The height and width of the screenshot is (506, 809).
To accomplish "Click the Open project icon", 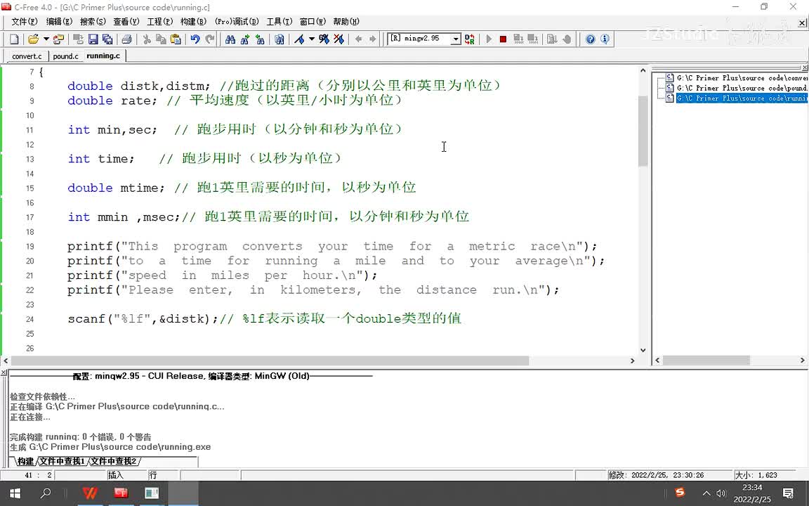I will [x=59, y=39].
